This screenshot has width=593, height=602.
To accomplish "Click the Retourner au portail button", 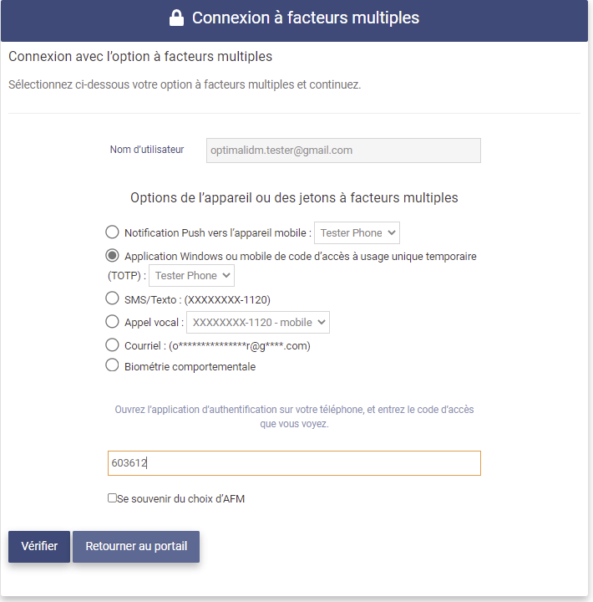I will click(136, 546).
